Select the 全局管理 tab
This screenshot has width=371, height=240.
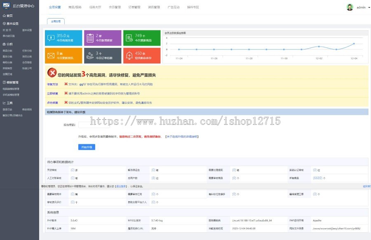pos(56,21)
